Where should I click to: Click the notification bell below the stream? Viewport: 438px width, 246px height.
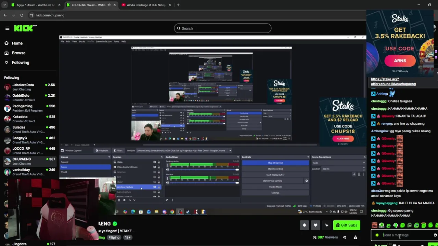click(304, 225)
